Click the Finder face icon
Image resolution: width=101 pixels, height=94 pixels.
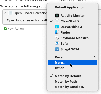(57, 32)
